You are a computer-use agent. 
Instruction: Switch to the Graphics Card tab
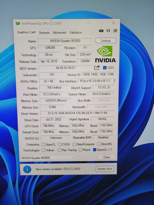[x=26, y=32]
